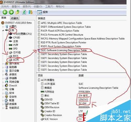Click the 报告 report toolbar button
This screenshot has width=131, height=122.
[42, 12]
